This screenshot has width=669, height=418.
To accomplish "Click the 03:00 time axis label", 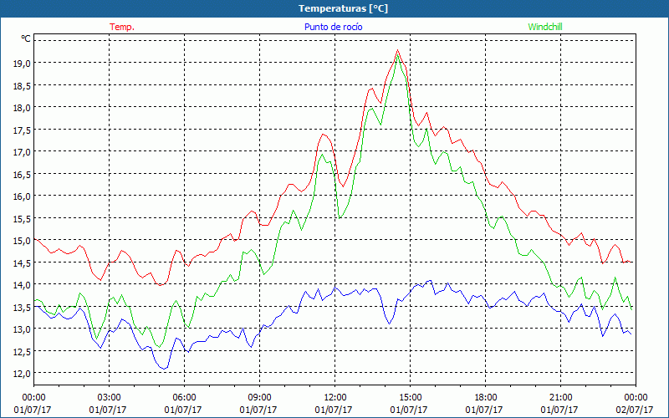I will [109, 397].
